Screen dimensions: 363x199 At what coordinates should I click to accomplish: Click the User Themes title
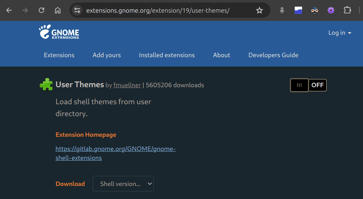coord(80,85)
